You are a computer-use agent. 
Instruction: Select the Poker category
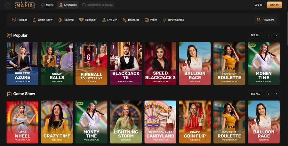[151, 20]
